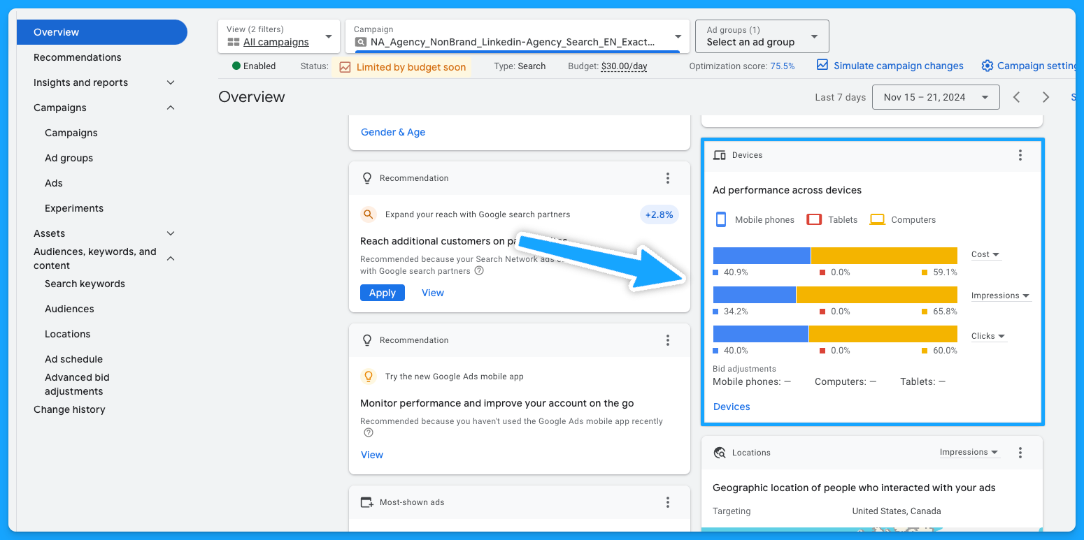
Task: Open the Devices link at card bottom
Action: [732, 407]
